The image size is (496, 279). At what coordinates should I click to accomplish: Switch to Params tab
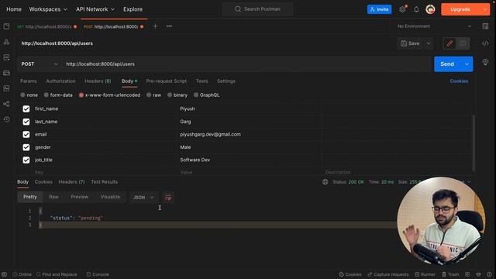pos(29,81)
